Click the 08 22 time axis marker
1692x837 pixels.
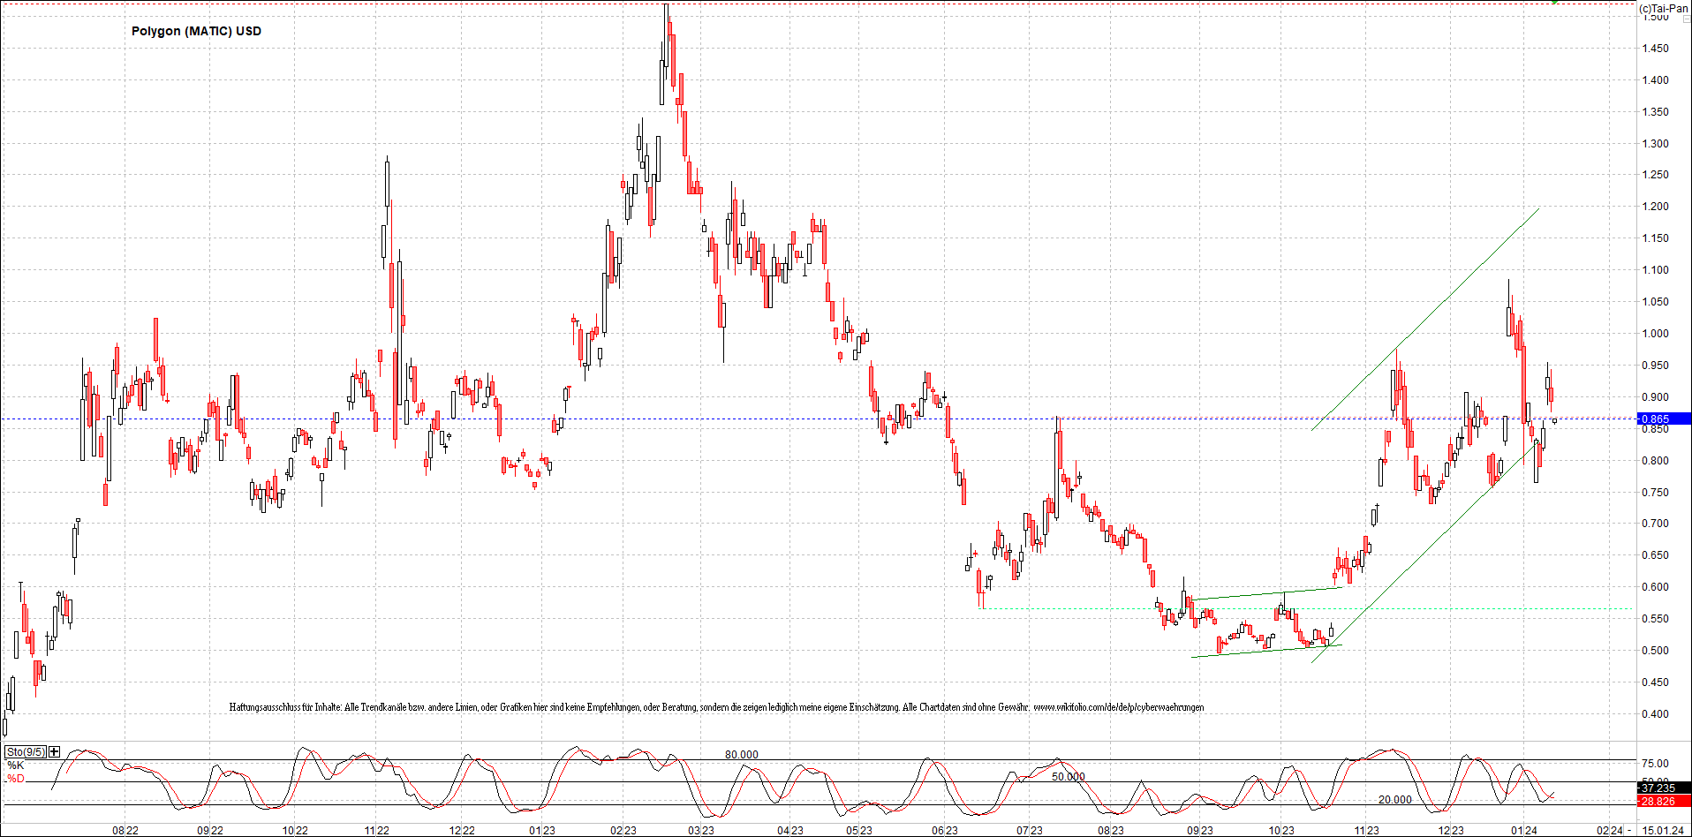[x=125, y=830]
